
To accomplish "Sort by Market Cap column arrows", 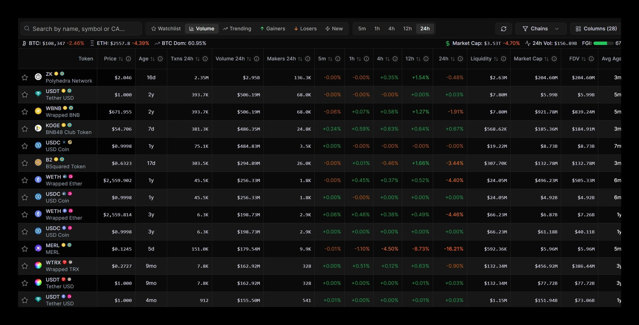I will coord(547,59).
